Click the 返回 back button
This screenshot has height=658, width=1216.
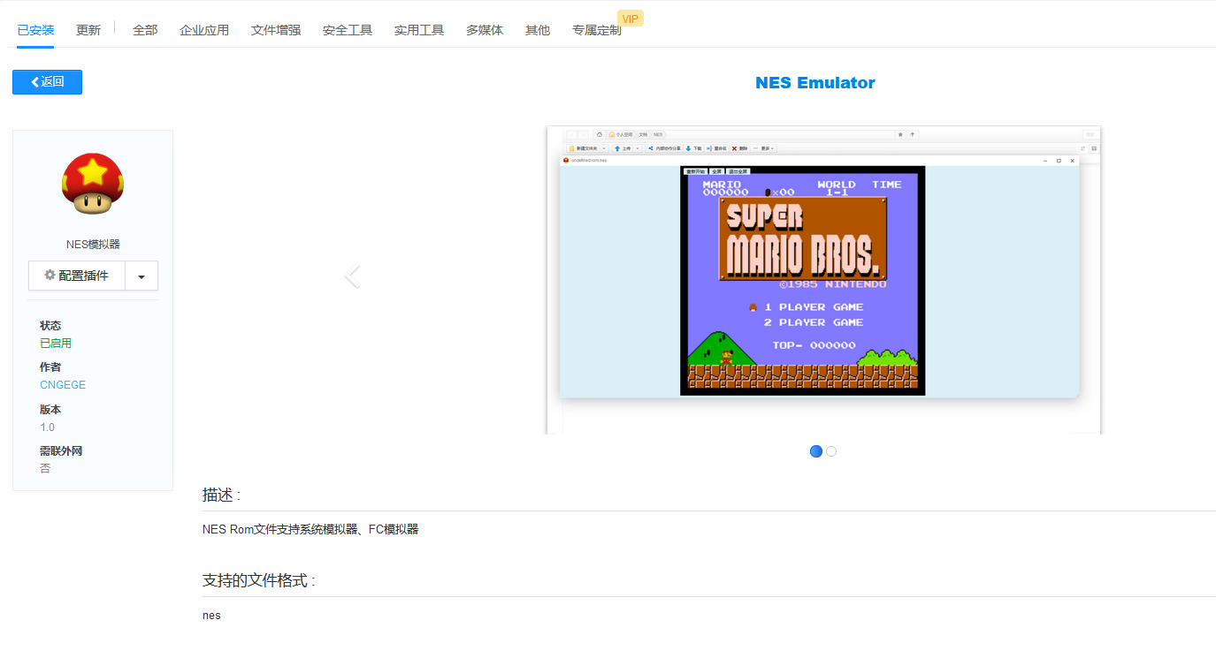click(47, 82)
